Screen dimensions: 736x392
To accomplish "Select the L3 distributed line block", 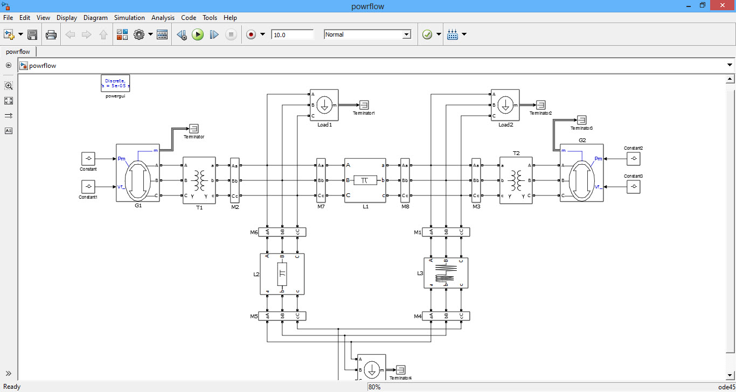I will coord(446,273).
